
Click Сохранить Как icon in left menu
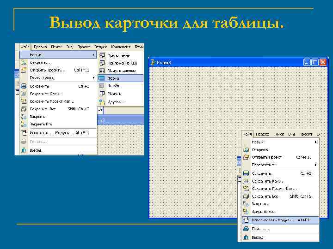24,94
